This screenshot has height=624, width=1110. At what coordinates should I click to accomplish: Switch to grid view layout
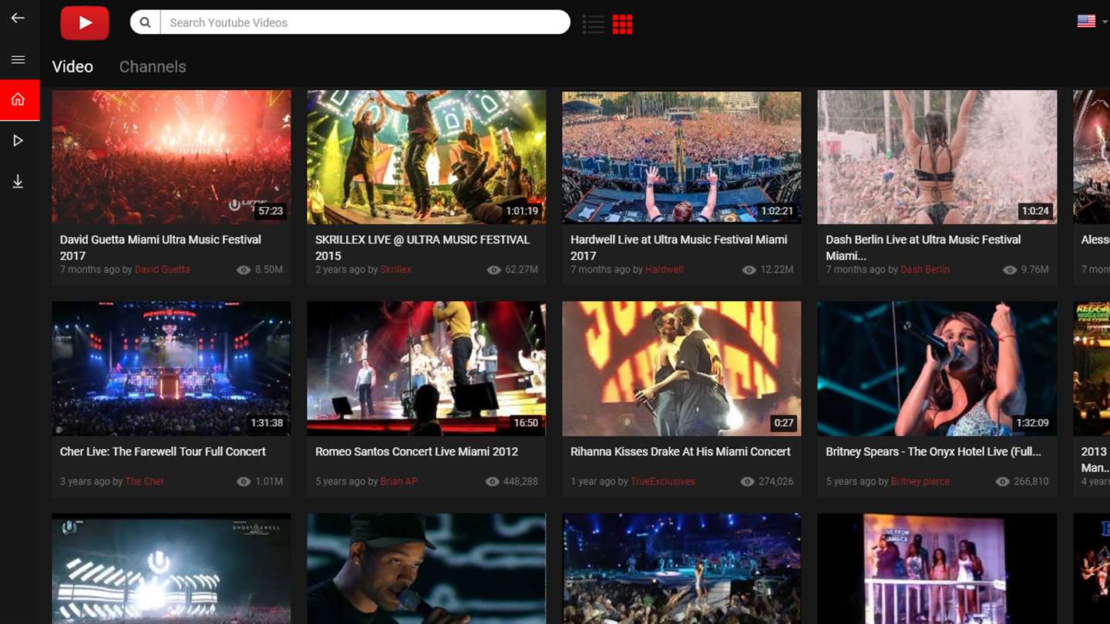tap(622, 24)
